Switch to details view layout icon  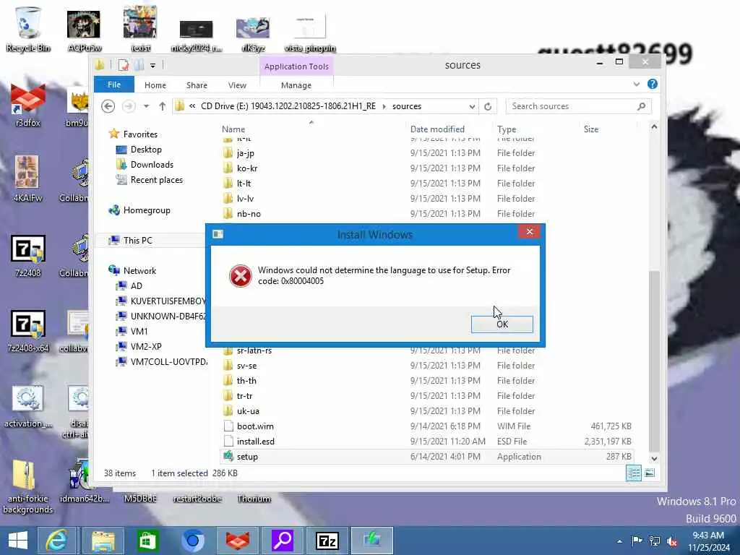tap(634, 473)
